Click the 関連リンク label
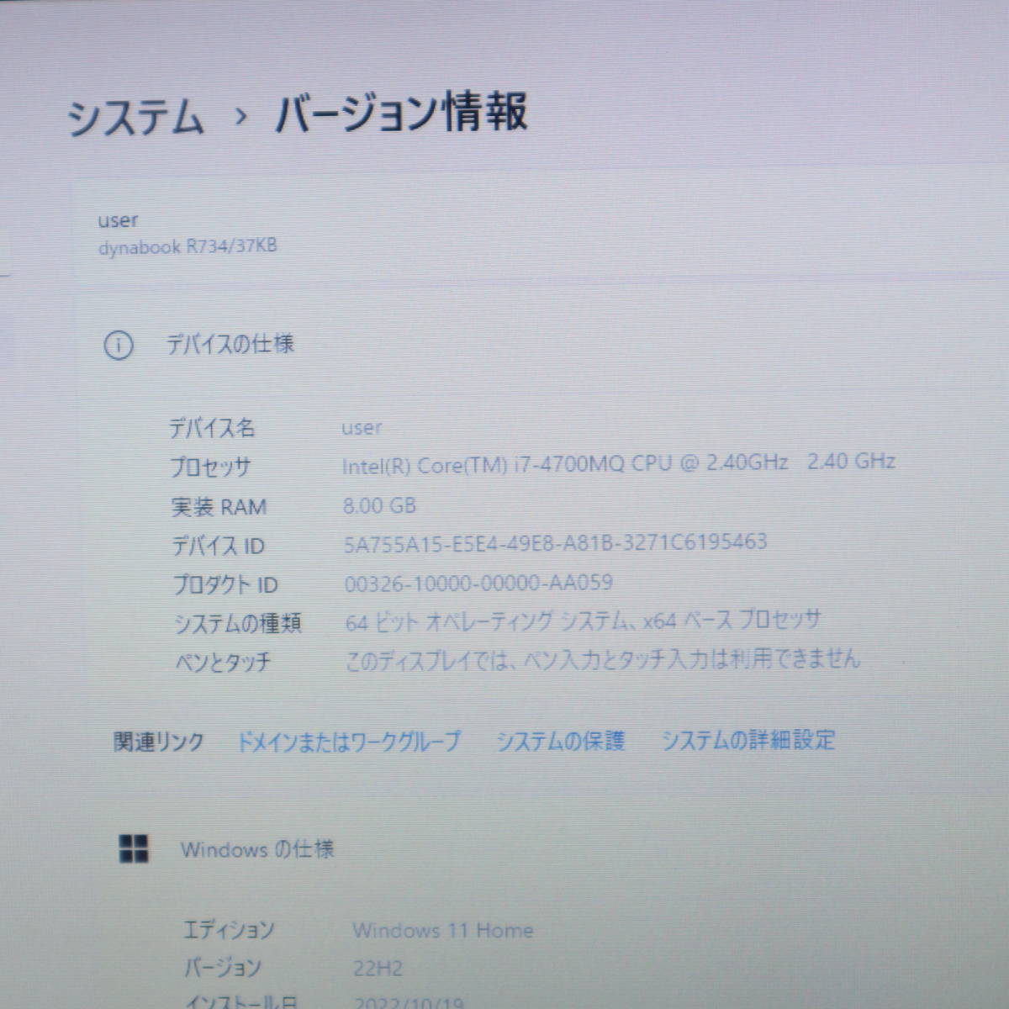 [x=159, y=742]
